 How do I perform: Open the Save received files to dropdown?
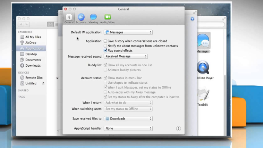tap(128, 118)
